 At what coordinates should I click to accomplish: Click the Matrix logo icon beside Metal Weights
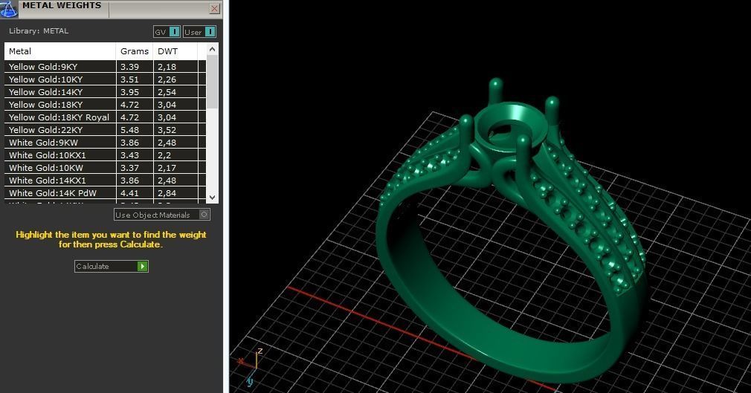click(9, 9)
